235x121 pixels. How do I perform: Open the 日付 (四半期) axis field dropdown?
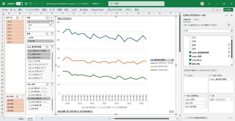coord(207,107)
